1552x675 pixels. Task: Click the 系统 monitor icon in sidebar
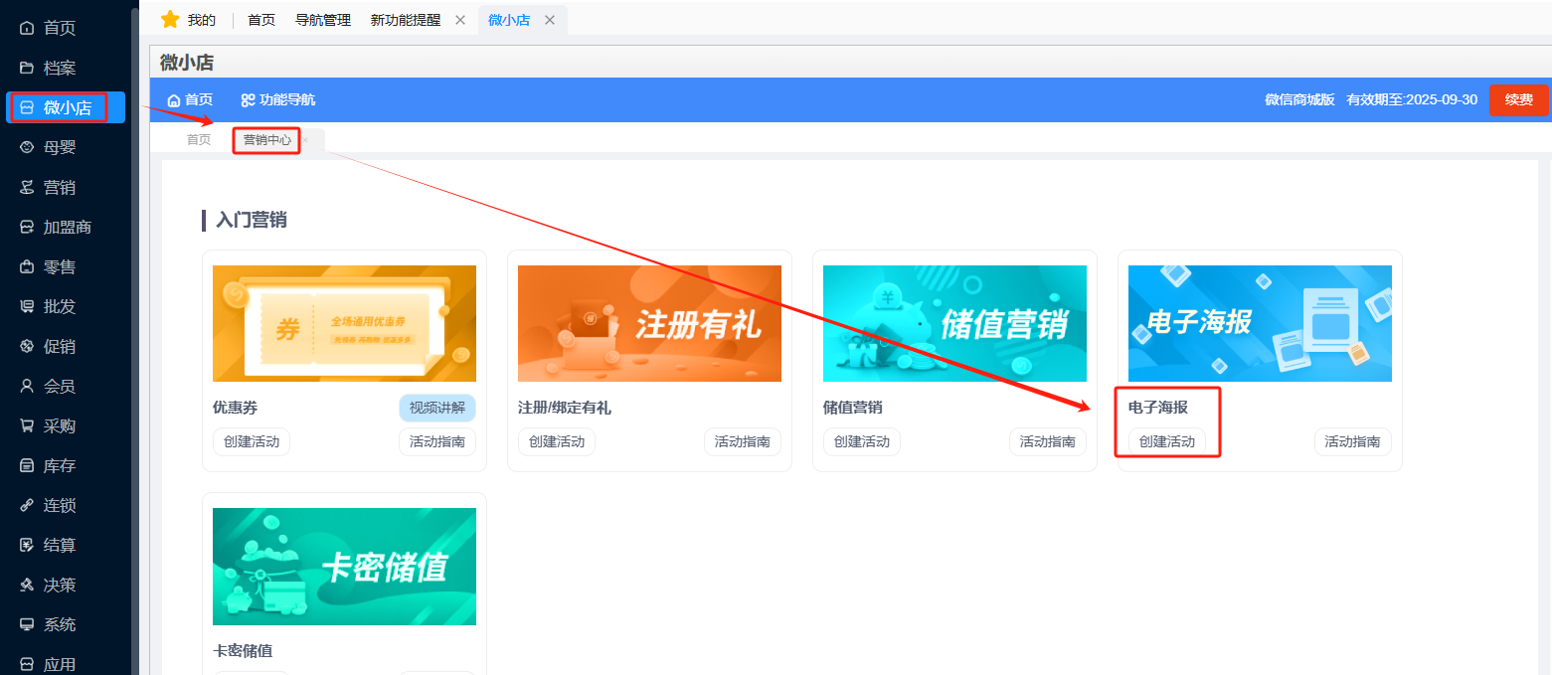pos(27,624)
